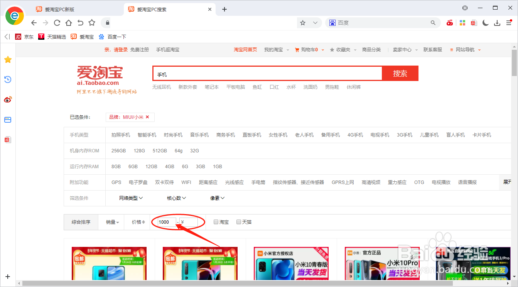518x287 pixels.
Task: Collapse the bookmarks bar sidebar toggle
Action: point(7,37)
